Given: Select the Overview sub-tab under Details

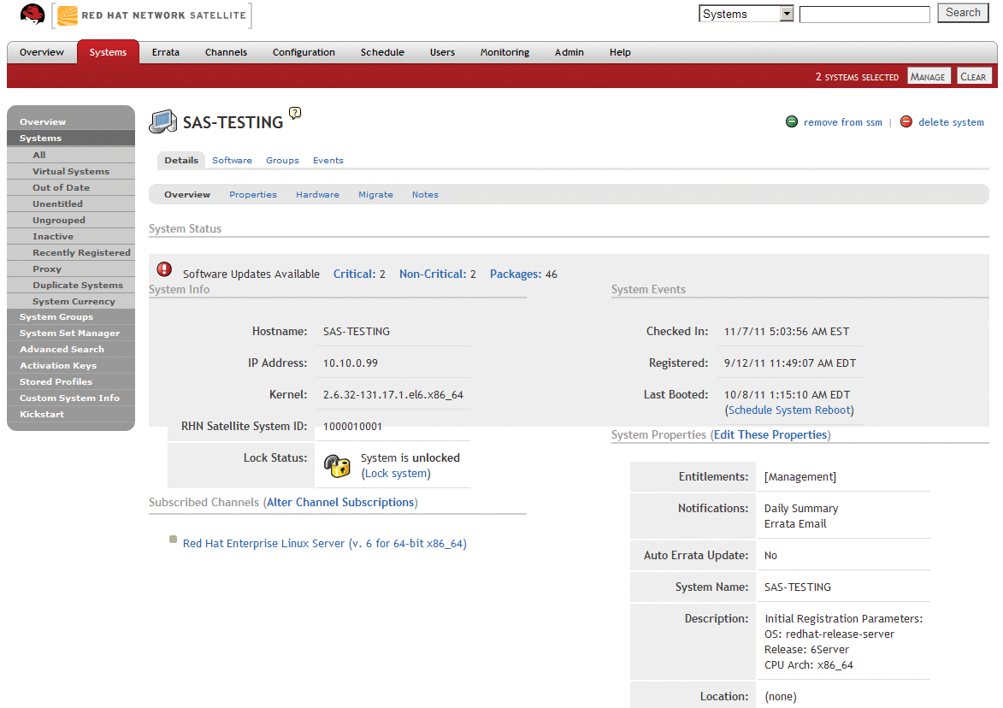Looking at the screenshot, I should (187, 194).
